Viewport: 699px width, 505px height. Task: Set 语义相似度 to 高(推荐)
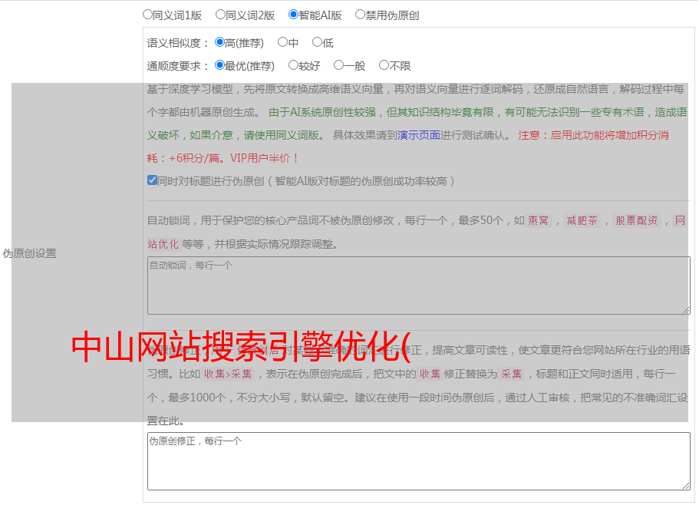(x=220, y=43)
